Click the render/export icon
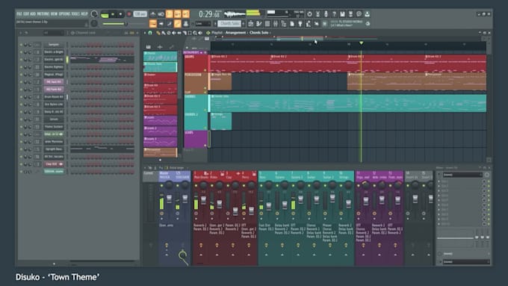This screenshot has height=286, width=508. (x=350, y=14)
